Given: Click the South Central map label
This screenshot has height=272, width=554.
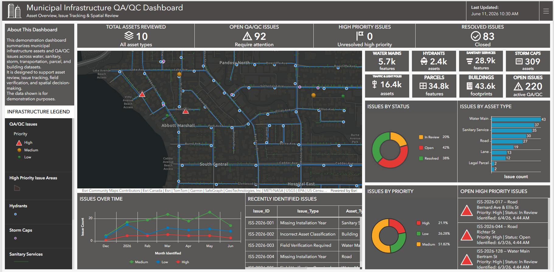Looking at the screenshot, I should [214, 164].
